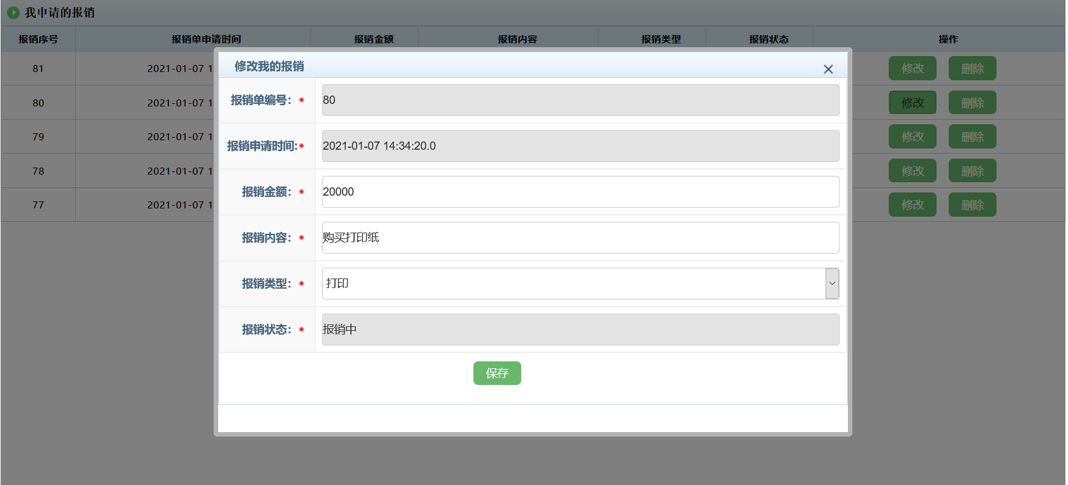Viewport: 1068px width, 485px height.
Task: Click 修改 button in row 81
Action: [912, 68]
